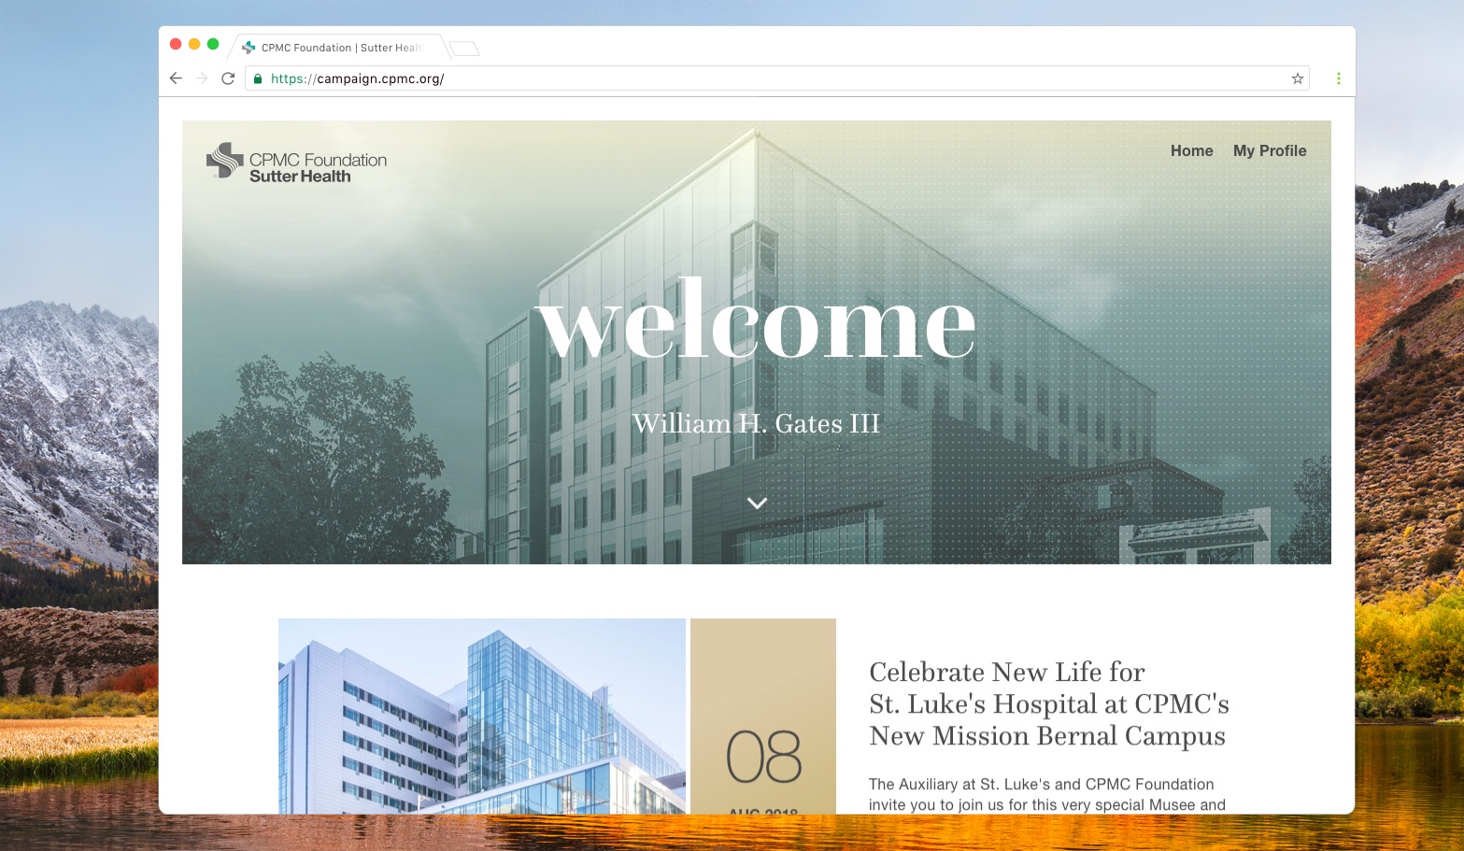Click the browser back arrow

click(x=176, y=78)
